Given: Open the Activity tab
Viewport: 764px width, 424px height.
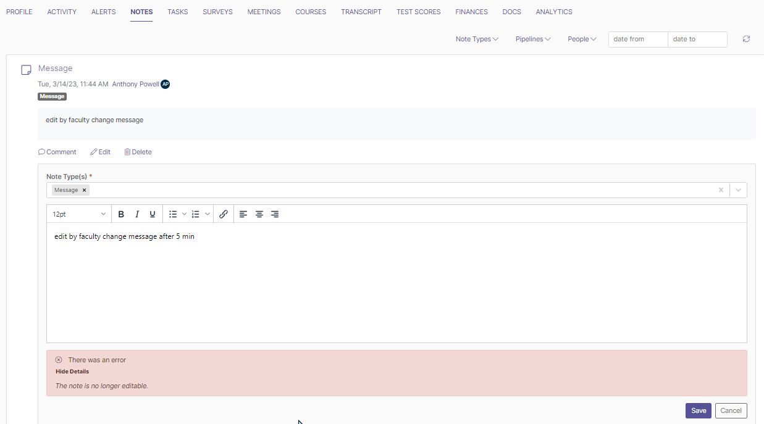Looking at the screenshot, I should point(62,12).
